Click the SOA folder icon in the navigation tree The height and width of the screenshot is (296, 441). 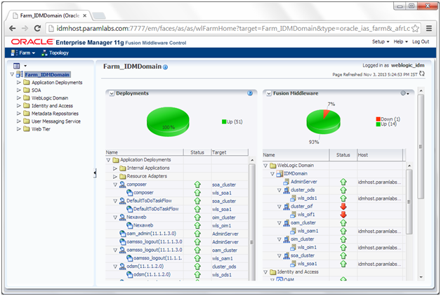coord(27,90)
